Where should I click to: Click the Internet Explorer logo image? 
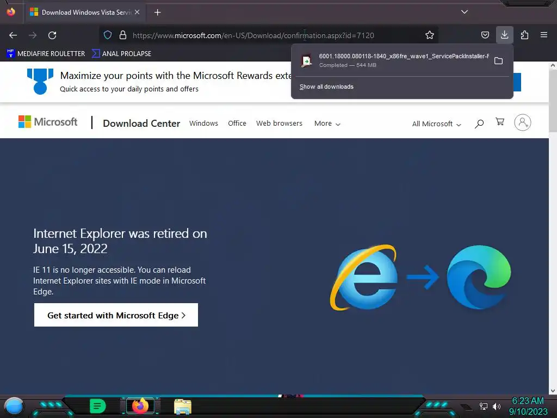363,277
